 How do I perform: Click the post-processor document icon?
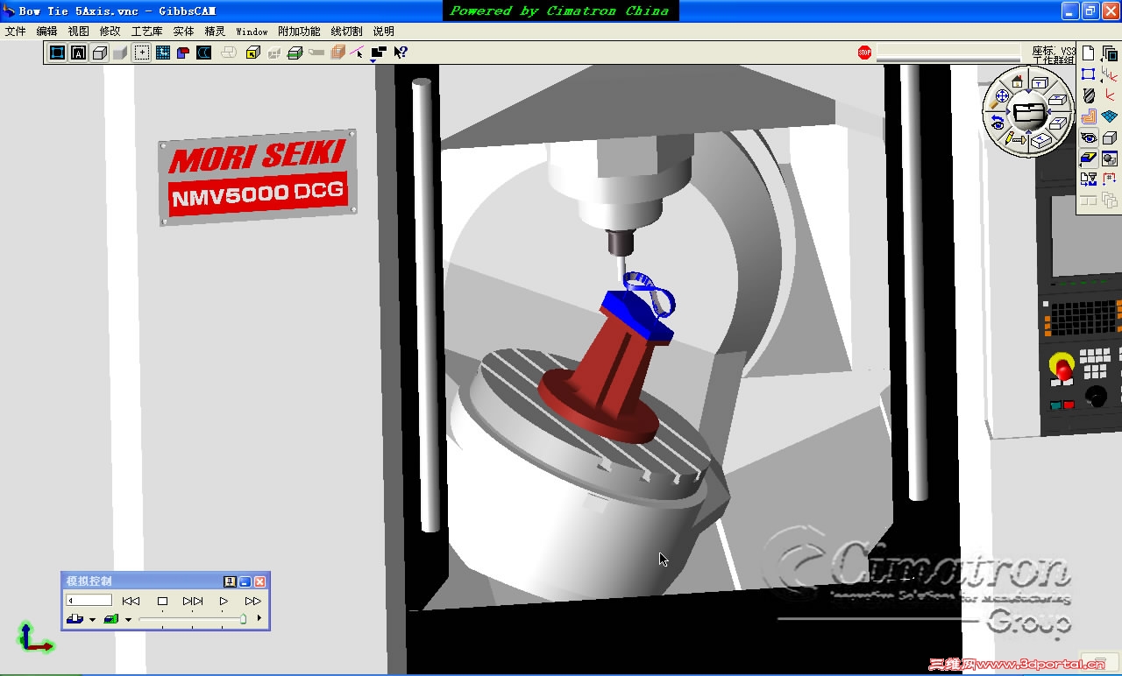(1088, 180)
